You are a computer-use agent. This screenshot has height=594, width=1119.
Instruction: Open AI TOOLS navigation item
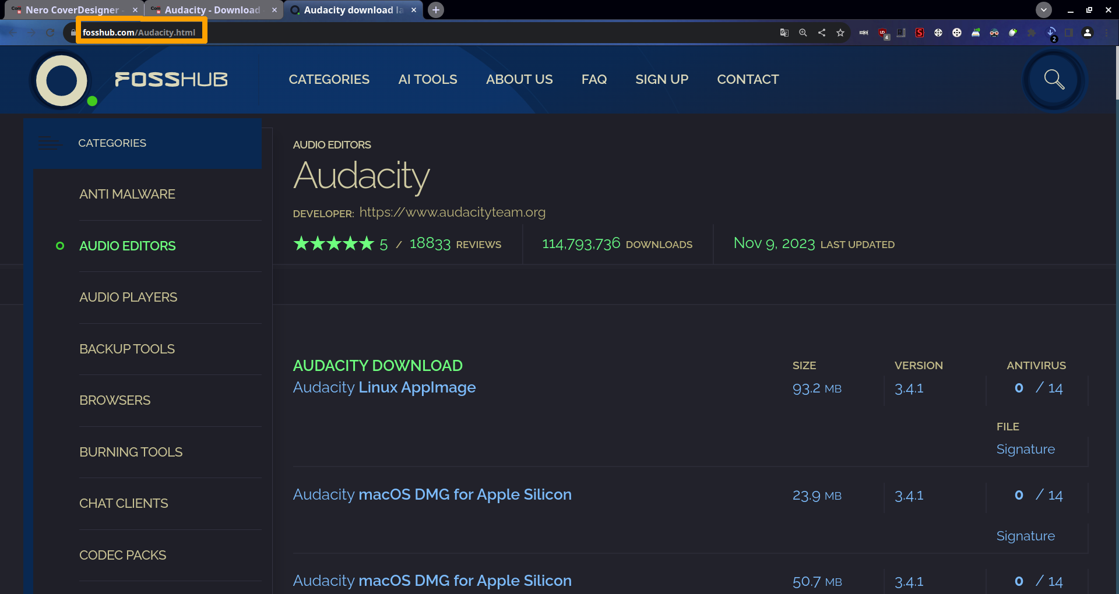click(x=428, y=79)
